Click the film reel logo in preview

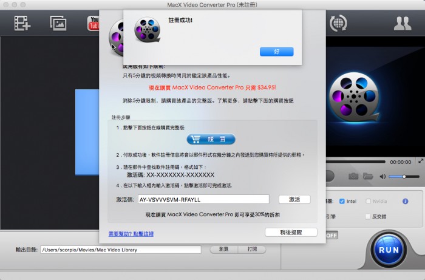coord(353,97)
